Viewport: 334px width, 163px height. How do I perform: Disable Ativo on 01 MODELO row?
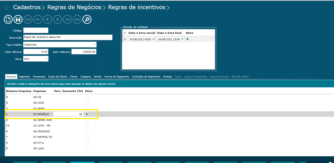[x=86, y=114]
